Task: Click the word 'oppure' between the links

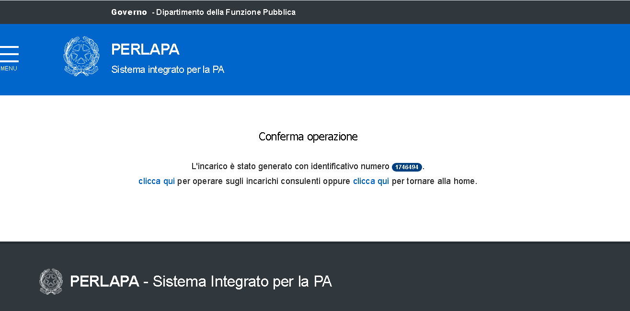Action: coord(337,181)
